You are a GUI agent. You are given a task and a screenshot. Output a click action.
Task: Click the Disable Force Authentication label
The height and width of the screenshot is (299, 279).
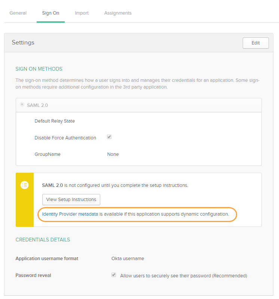tap(65, 138)
